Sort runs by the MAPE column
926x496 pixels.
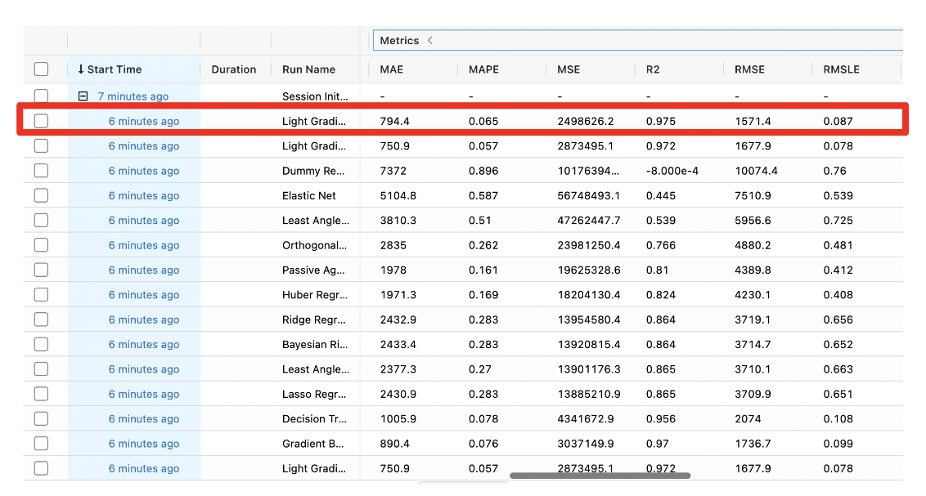click(483, 69)
